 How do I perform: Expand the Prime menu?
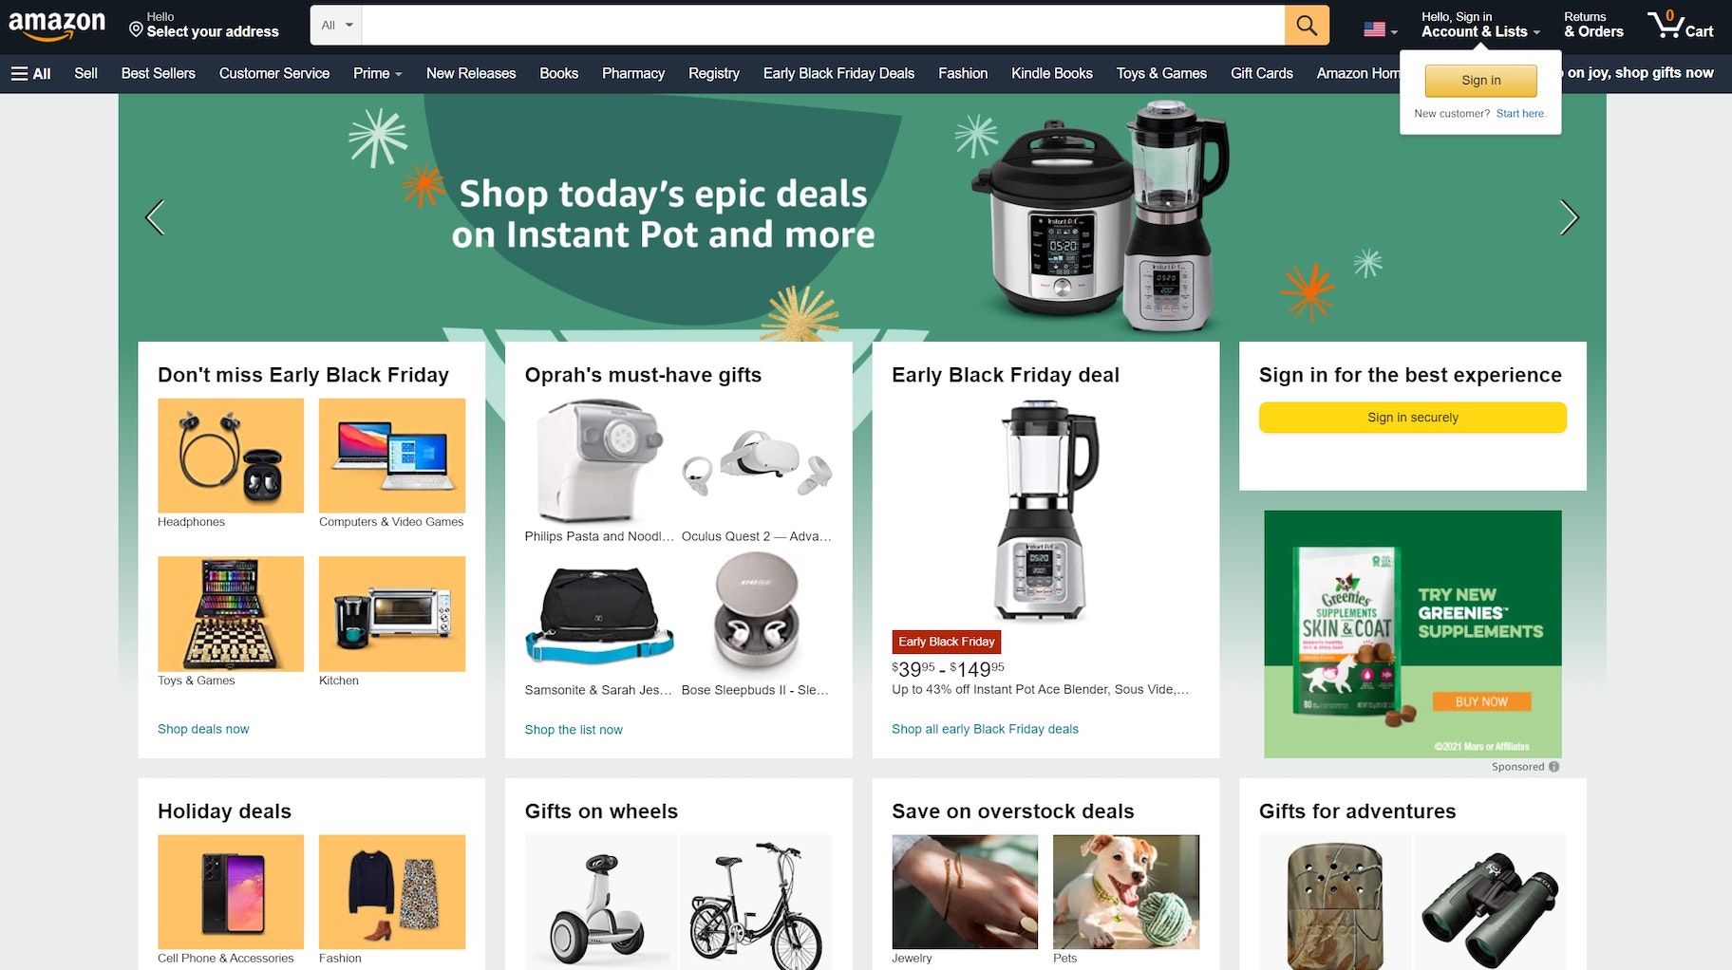(377, 73)
